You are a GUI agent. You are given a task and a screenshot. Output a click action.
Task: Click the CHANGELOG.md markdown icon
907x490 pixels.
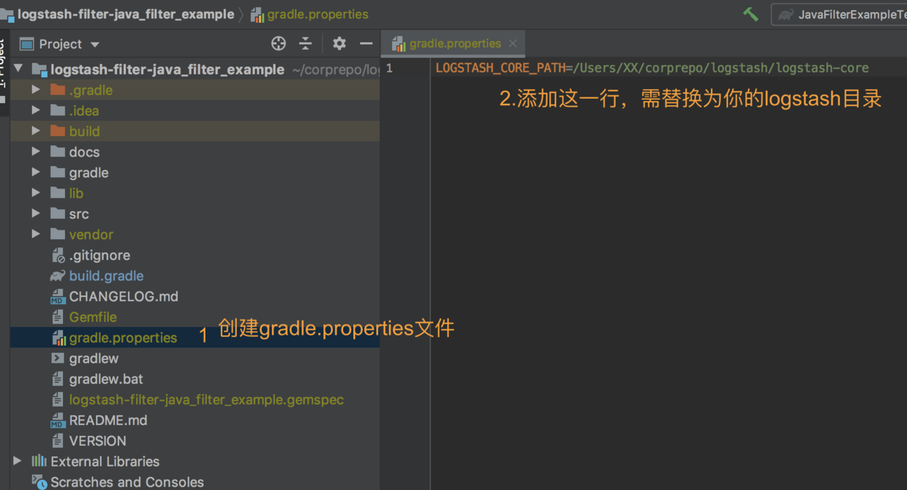58,296
